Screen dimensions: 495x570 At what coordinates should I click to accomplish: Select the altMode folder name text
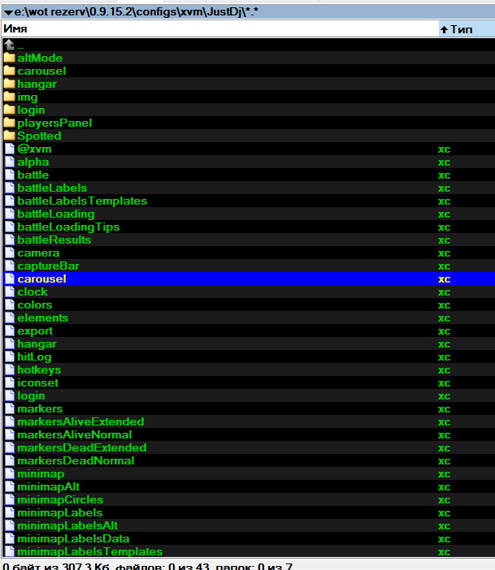40,58
